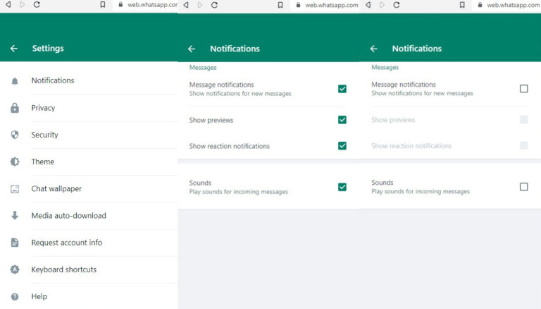Screen dimensions: 541x309
Task: Click the question mark Help icon
Action: tap(15, 296)
